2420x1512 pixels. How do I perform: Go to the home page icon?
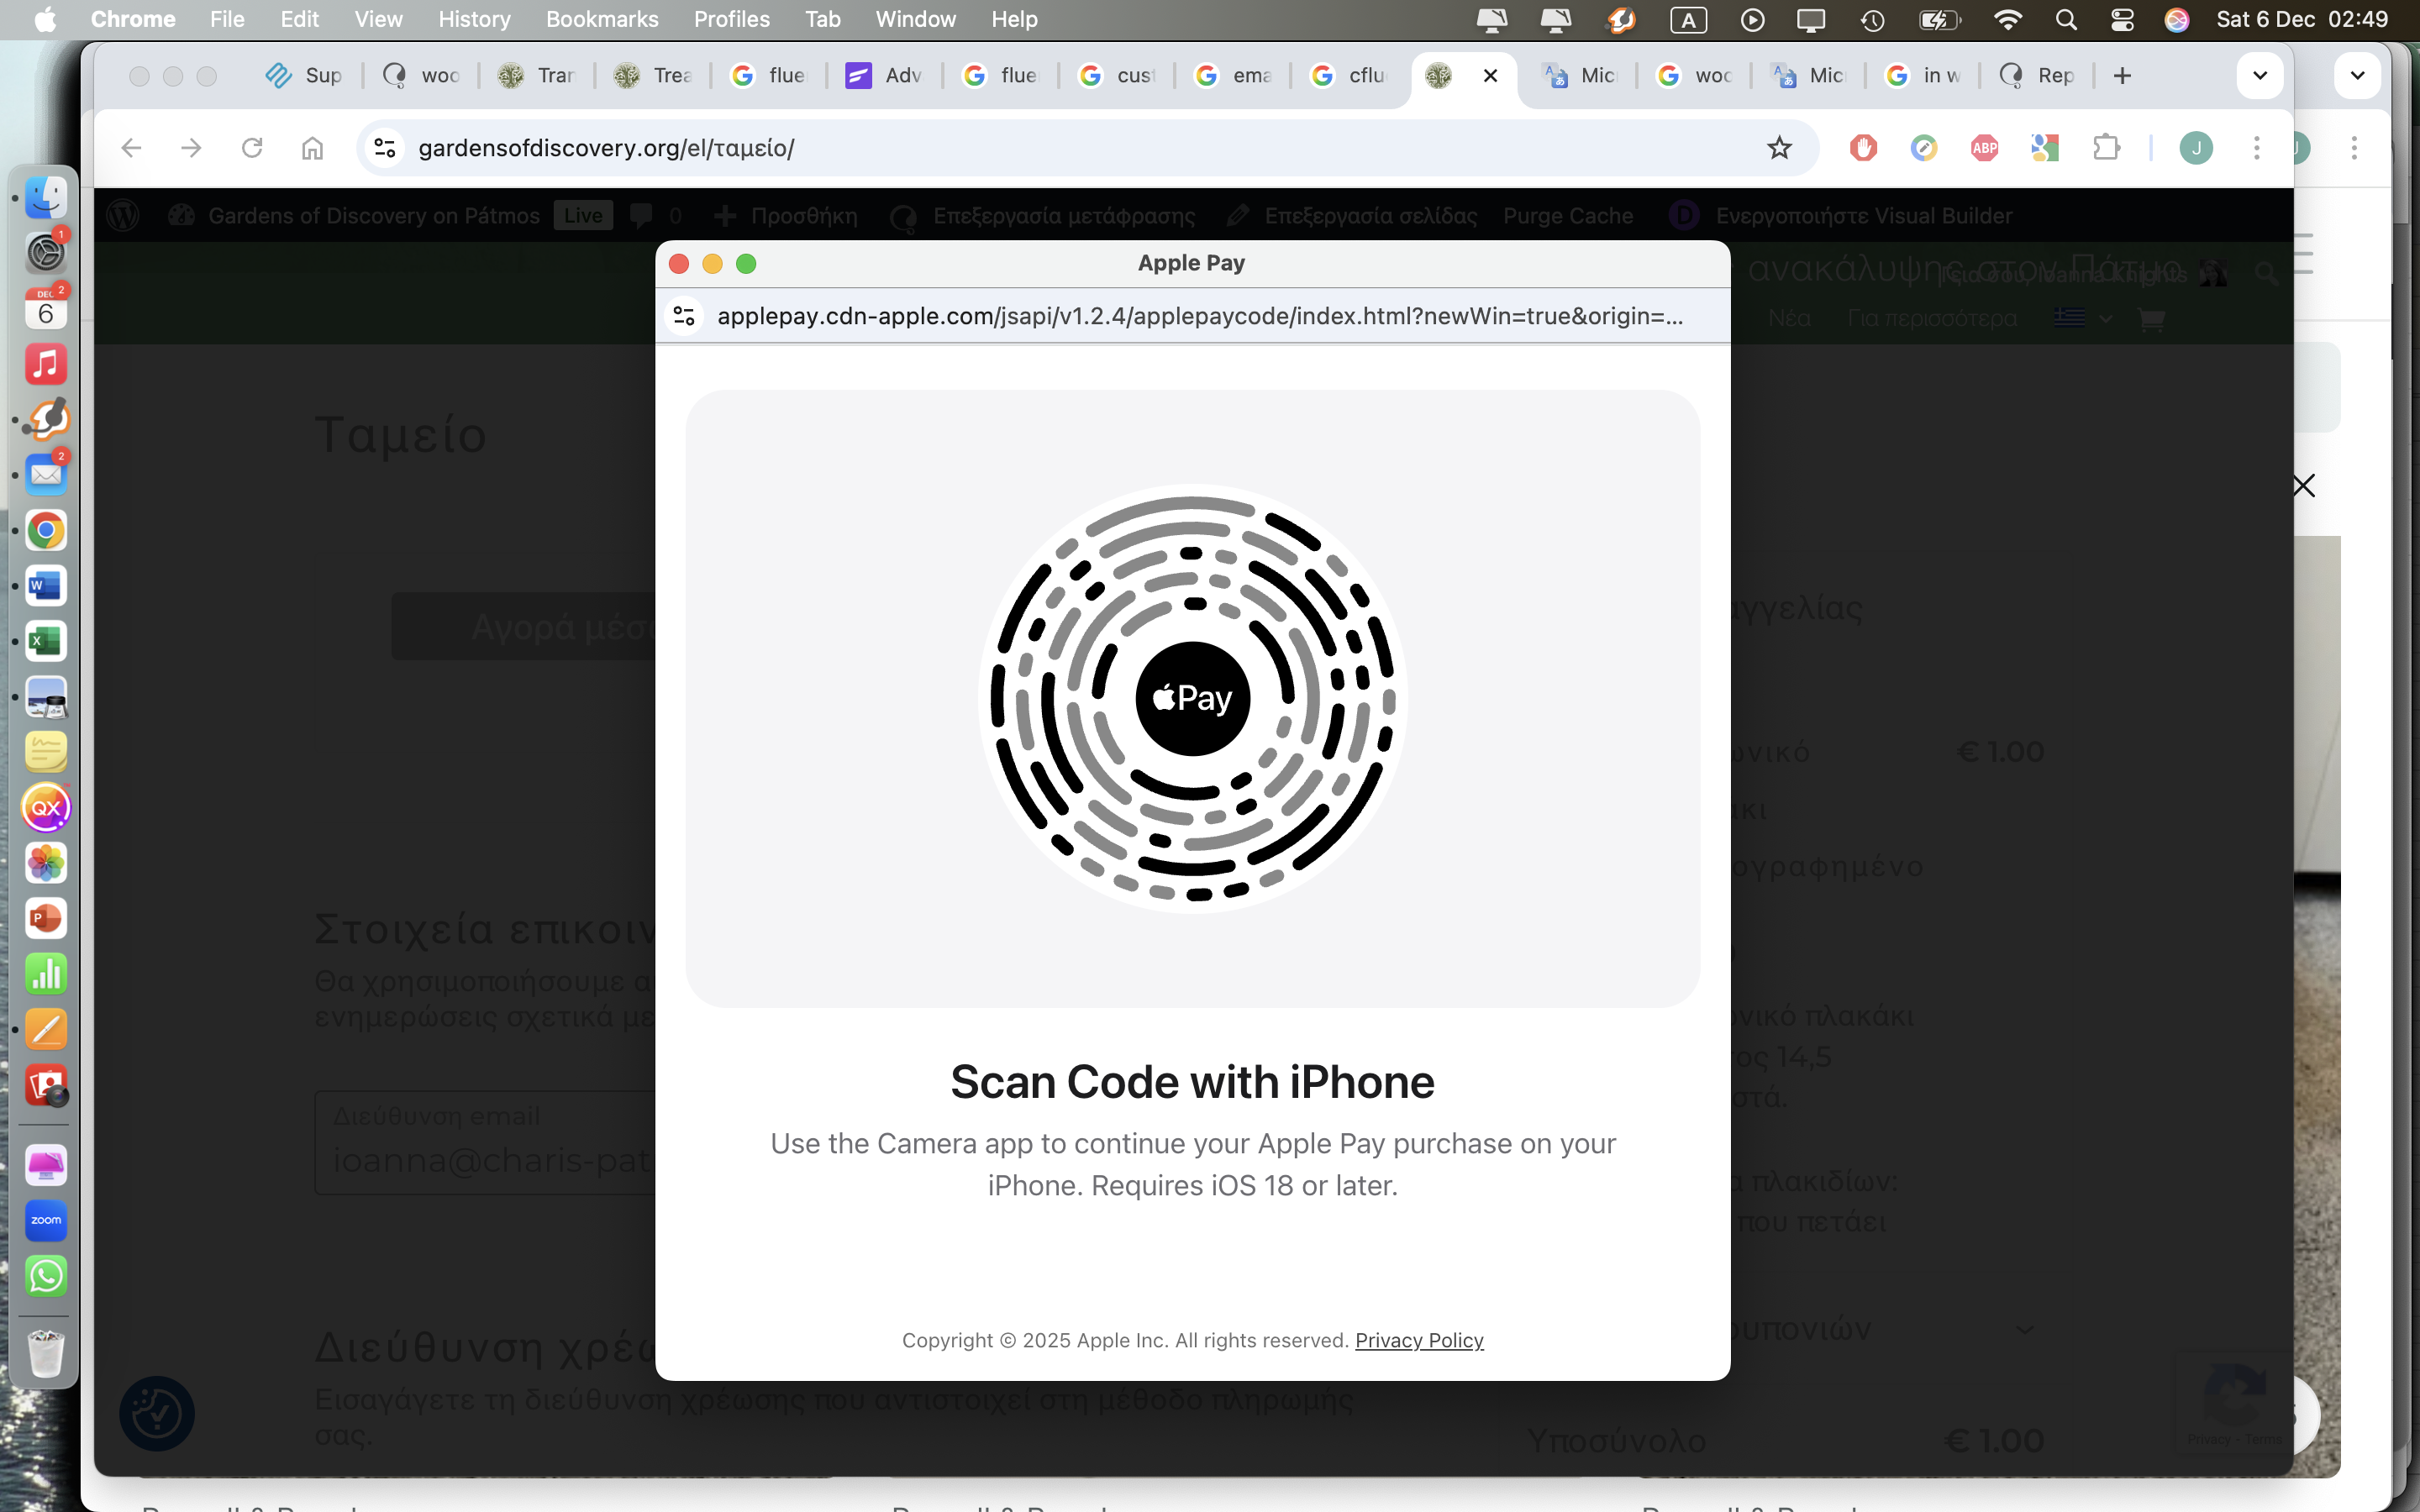(312, 148)
